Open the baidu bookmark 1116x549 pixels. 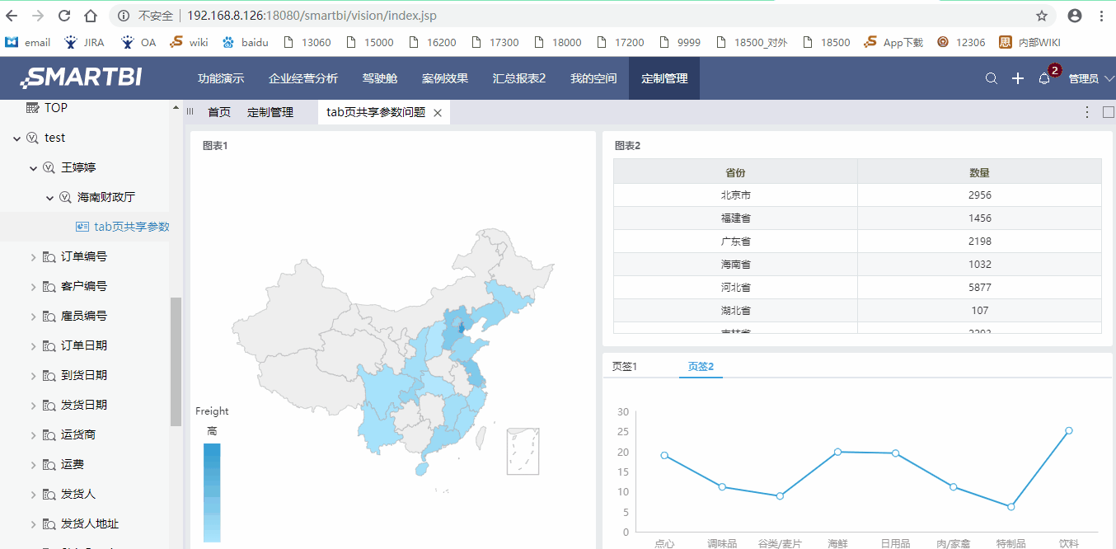[x=245, y=42]
